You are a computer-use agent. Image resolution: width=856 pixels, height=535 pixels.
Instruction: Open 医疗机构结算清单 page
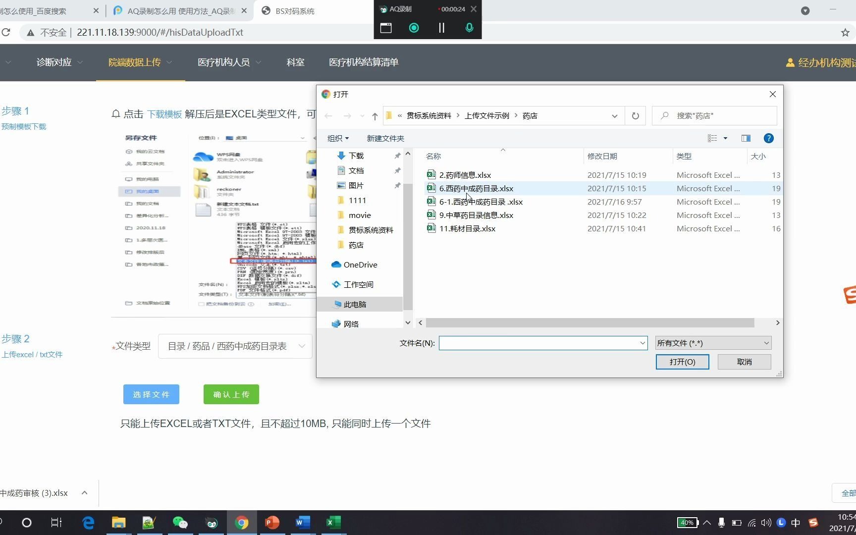[x=364, y=62]
